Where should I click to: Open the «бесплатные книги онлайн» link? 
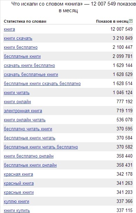tap(30, 165)
